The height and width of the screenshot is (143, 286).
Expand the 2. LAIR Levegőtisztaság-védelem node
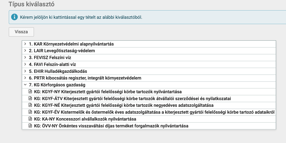tap(25, 50)
